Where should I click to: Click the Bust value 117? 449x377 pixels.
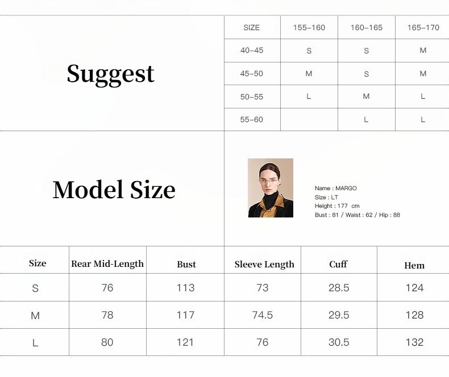pos(185,315)
